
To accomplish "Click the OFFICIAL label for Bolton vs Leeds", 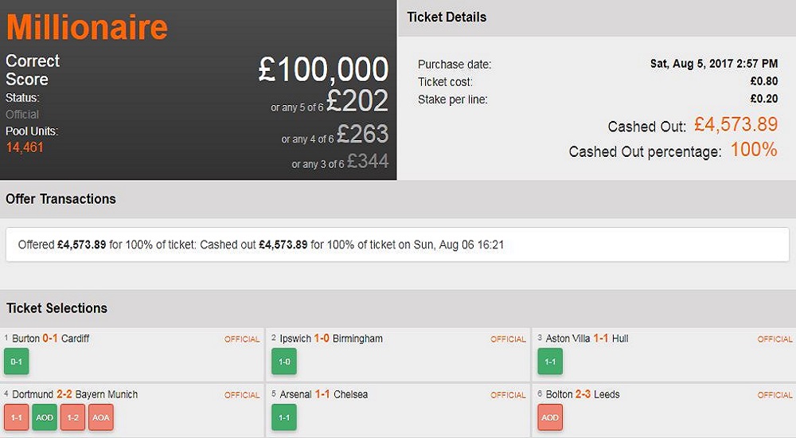I will (x=775, y=395).
